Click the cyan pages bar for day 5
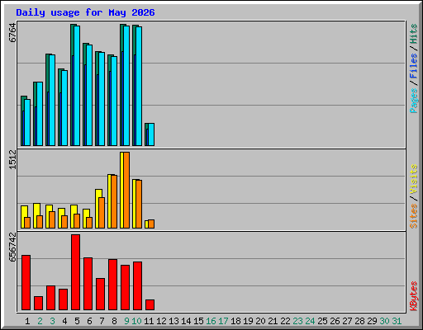Viewport: 423px width, 330px height. (x=77, y=86)
